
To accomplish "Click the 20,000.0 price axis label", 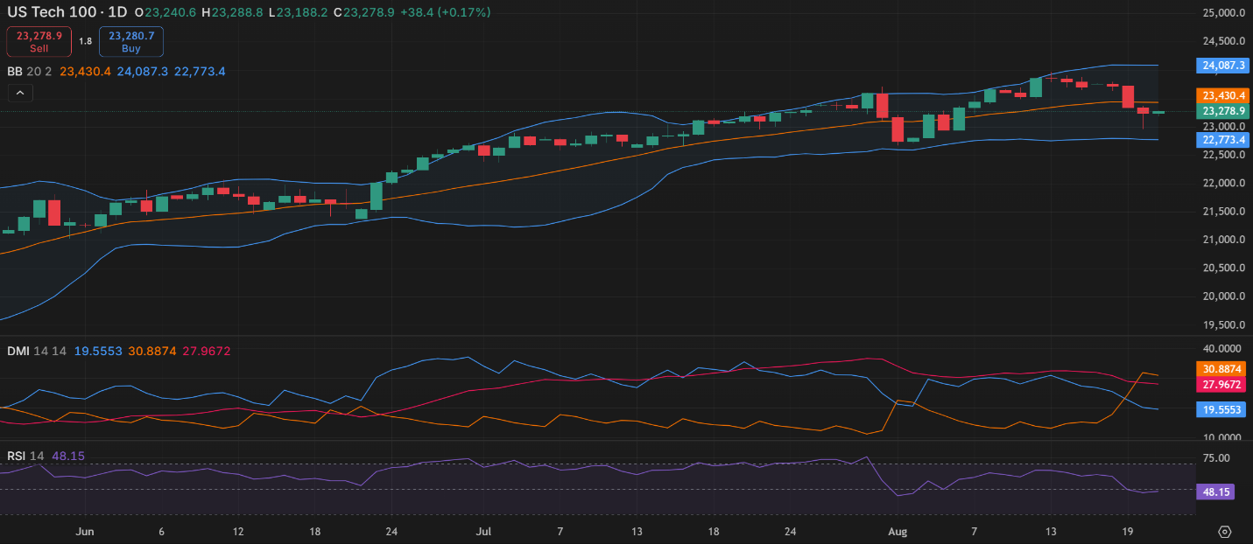I will point(1226,296).
